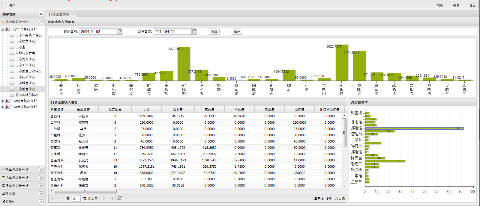Expand 医保业务统计分析 section
This screenshot has width=480, height=206.
click(x=41, y=186)
